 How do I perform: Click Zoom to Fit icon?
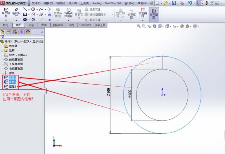point(139,26)
